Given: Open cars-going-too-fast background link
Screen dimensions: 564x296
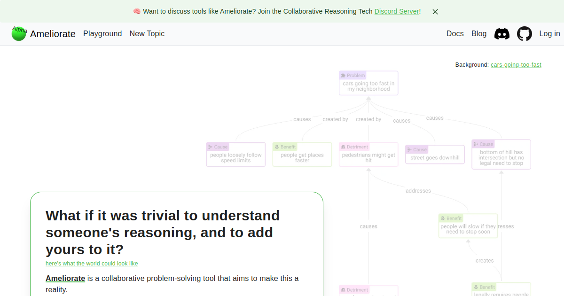Looking at the screenshot, I should tap(516, 65).
